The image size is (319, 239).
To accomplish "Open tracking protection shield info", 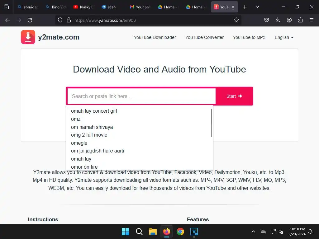I will pyautogui.click(x=60, y=20).
